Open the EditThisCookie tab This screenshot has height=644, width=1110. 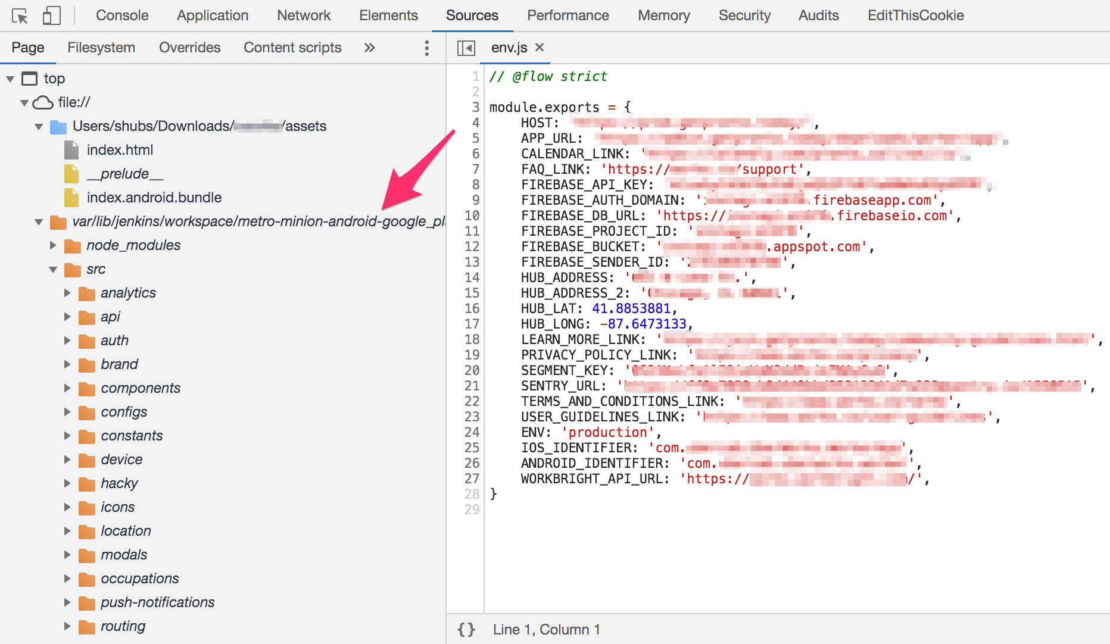click(916, 15)
